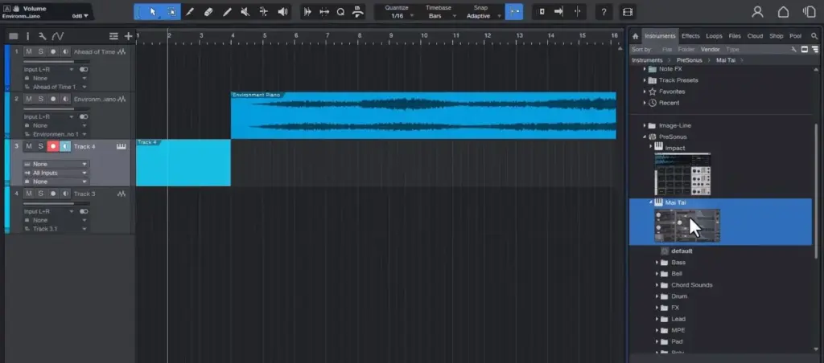Viewport: 824px width, 363px height.
Task: Select the Range tool
Action: click(x=171, y=11)
